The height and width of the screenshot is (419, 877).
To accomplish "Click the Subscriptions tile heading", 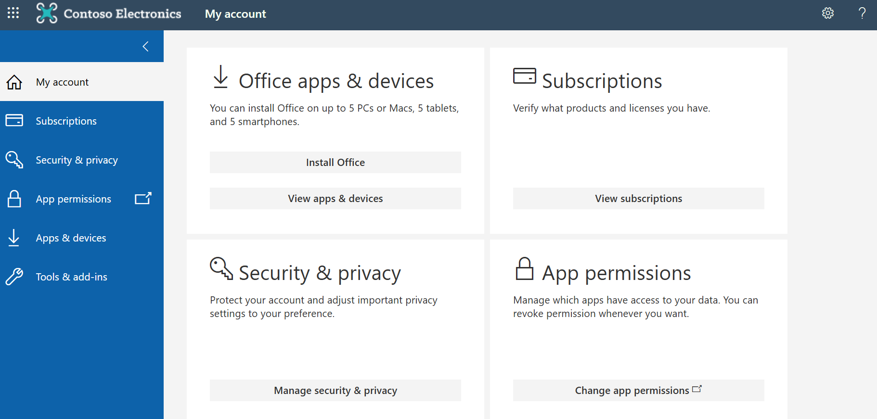I will (602, 81).
